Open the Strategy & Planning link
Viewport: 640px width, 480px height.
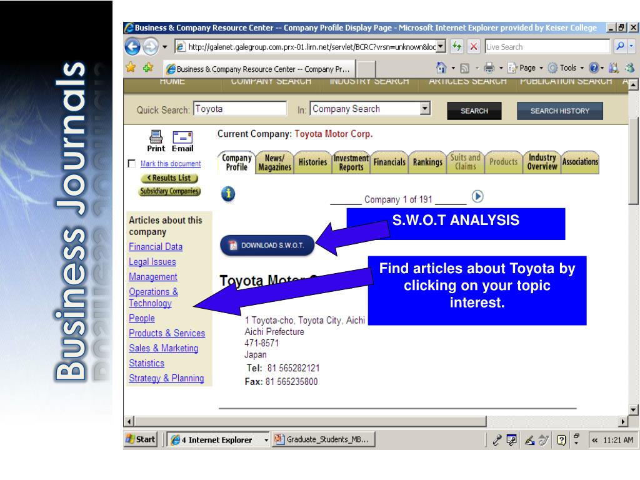[x=166, y=378]
